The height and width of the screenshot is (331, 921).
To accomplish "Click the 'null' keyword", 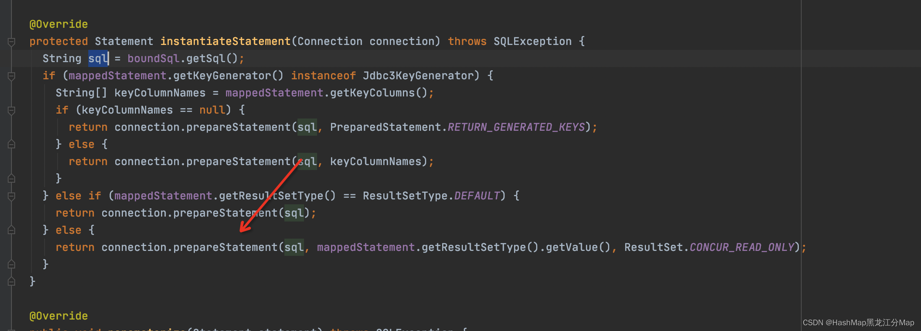I will point(212,110).
